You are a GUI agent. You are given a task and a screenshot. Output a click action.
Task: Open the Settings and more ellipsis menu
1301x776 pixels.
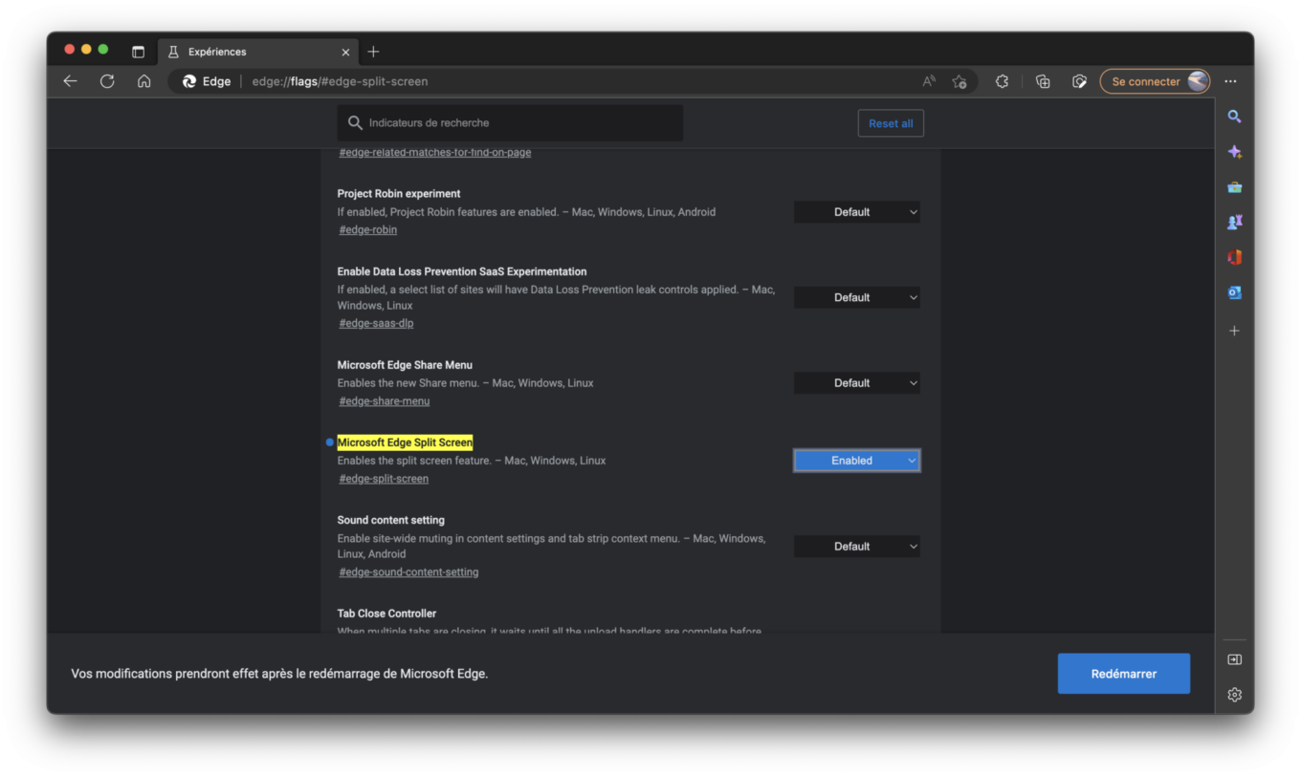(x=1230, y=81)
